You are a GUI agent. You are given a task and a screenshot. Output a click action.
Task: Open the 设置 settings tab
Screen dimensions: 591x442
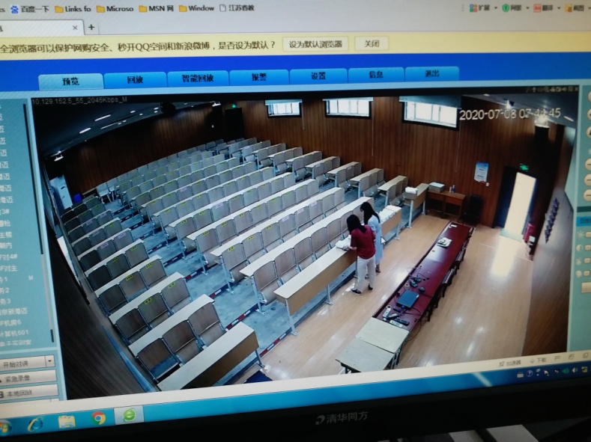pos(318,76)
